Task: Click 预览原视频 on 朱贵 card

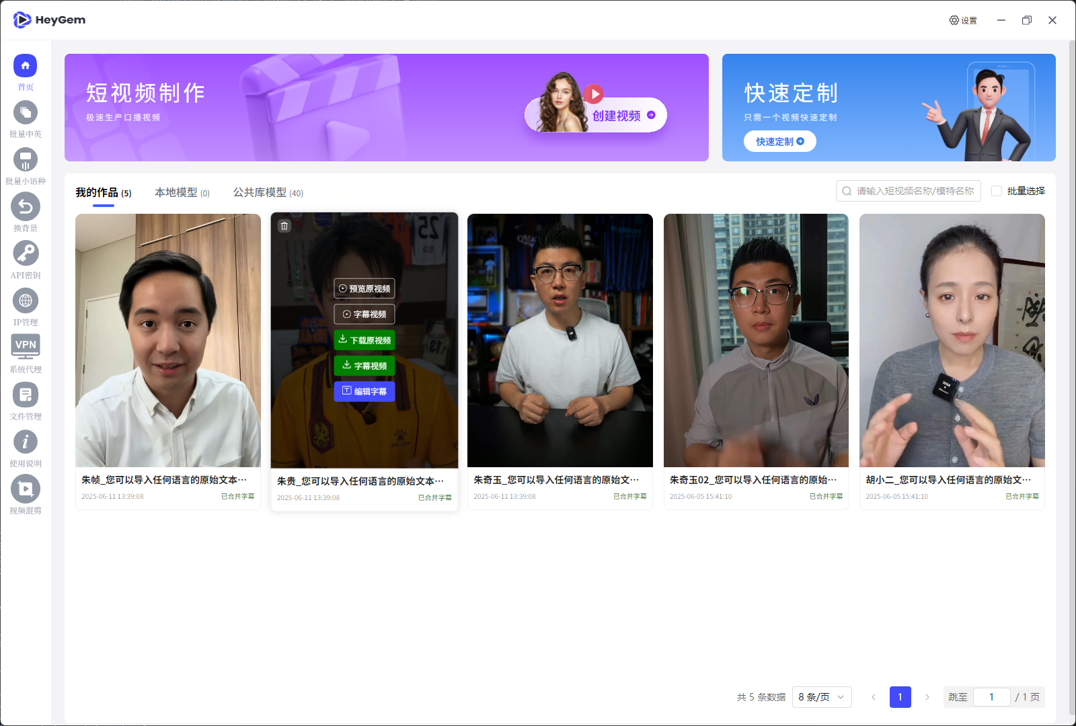Action: click(364, 288)
